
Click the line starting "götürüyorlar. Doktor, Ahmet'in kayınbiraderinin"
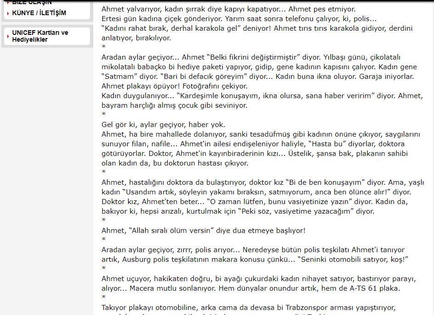(254, 154)
